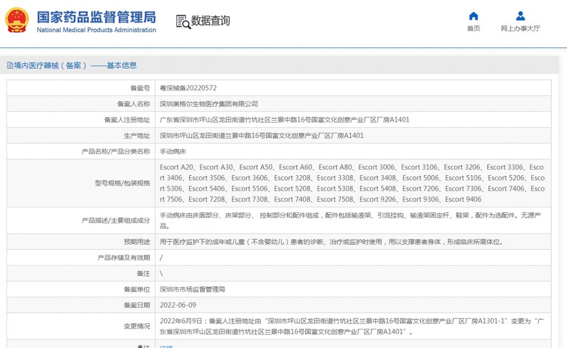
Task: Click the national emblem logo
Action: [x=17, y=20]
